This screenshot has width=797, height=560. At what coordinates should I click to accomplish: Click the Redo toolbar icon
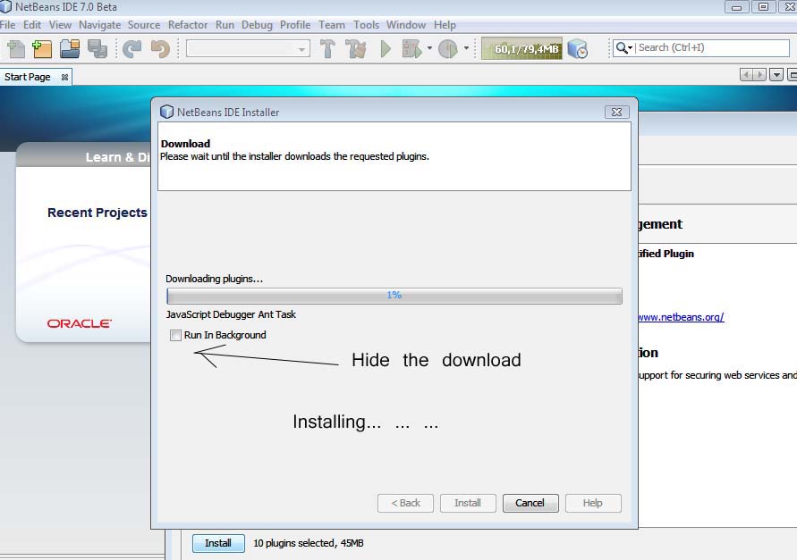160,49
